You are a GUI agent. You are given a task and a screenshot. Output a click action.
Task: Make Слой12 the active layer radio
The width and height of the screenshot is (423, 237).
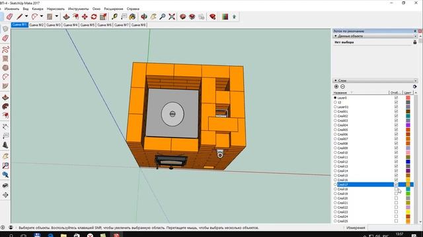pyautogui.click(x=335, y=162)
